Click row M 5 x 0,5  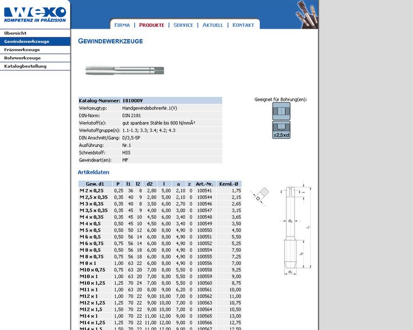tap(160, 230)
